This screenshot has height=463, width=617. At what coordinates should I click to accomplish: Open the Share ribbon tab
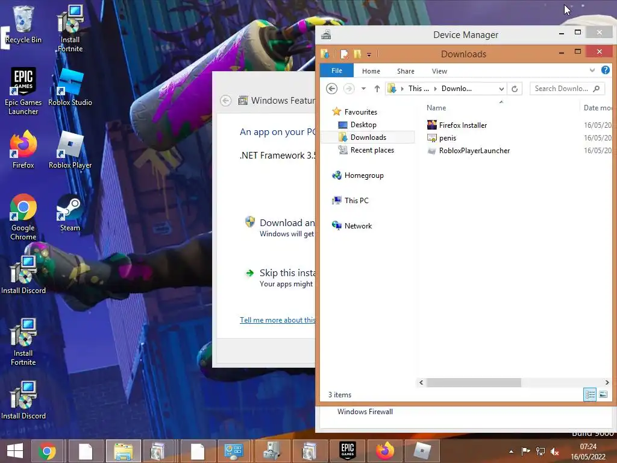[x=406, y=71]
